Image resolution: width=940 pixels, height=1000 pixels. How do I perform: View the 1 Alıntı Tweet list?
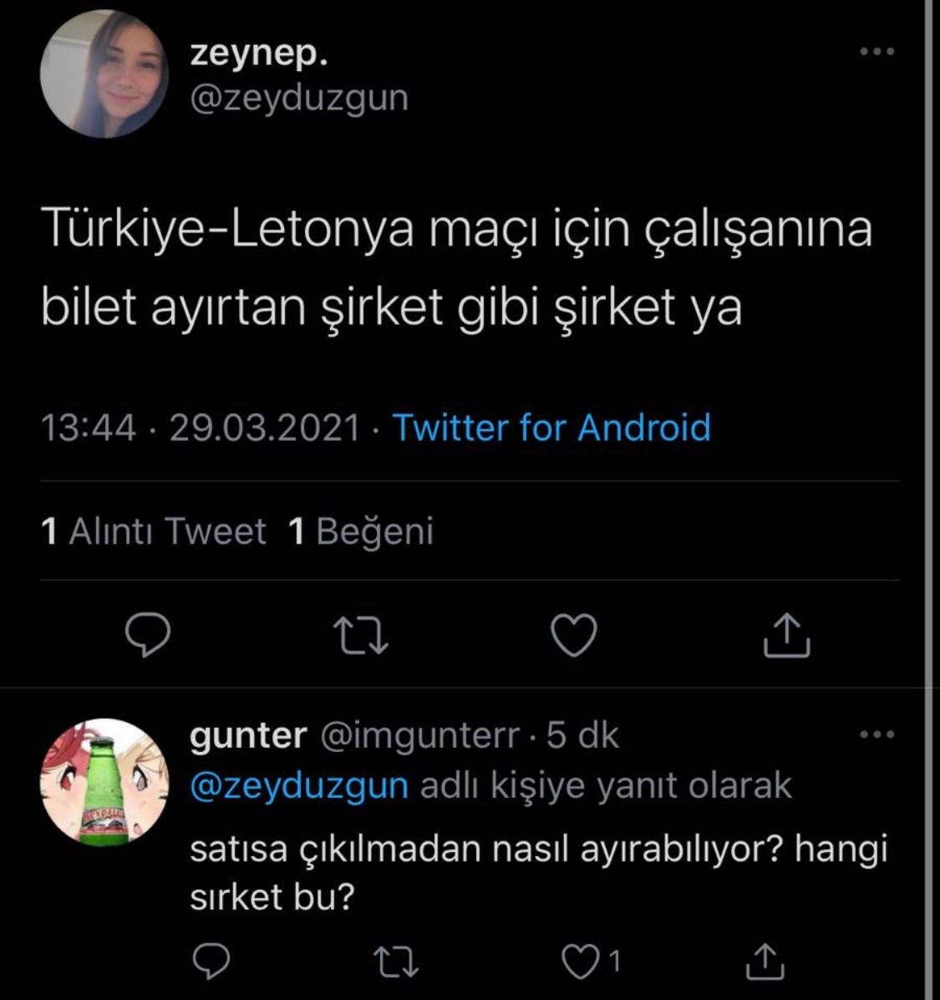click(x=154, y=531)
